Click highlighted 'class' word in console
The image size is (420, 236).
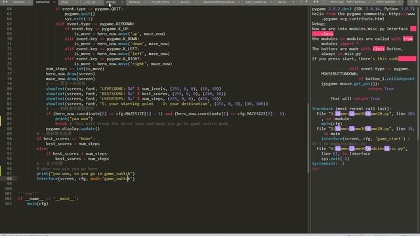[x=379, y=49]
